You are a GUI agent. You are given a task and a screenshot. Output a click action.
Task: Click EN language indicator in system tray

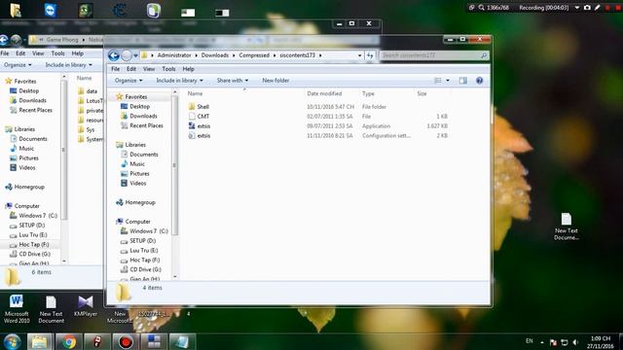530,341
